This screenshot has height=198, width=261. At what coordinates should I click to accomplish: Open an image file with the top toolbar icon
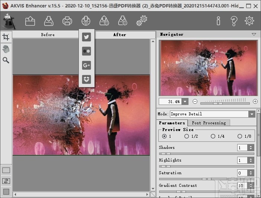tap(30, 21)
